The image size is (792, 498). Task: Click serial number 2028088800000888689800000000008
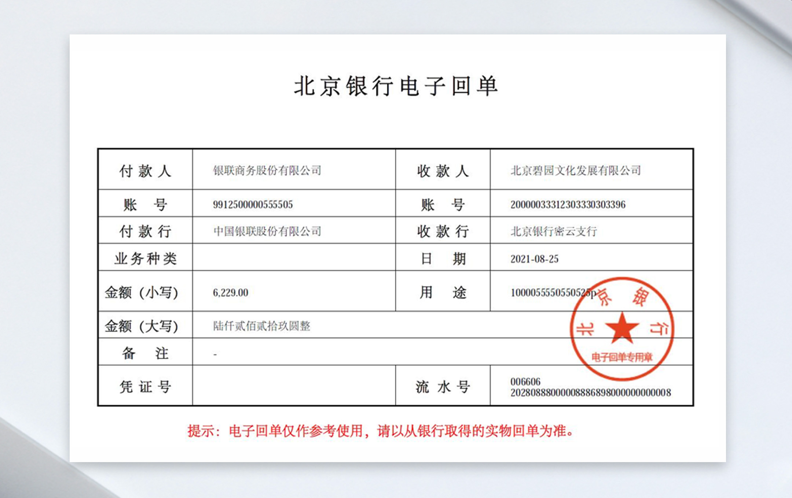591,393
